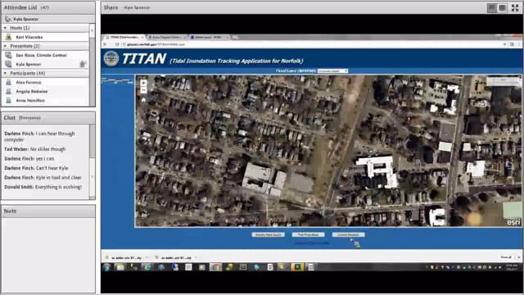Collapse the Participants group
This screenshot has width=524, height=295.
[5, 73]
